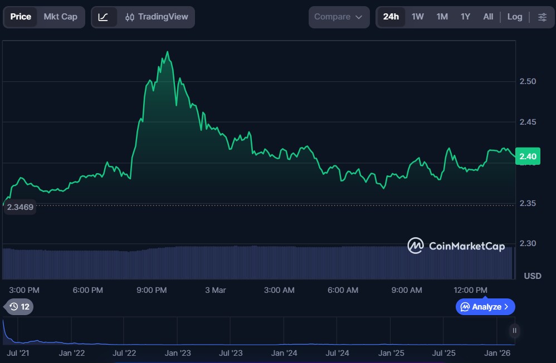Click the 2.40 current price label
The height and width of the screenshot is (363, 556).
tap(527, 156)
